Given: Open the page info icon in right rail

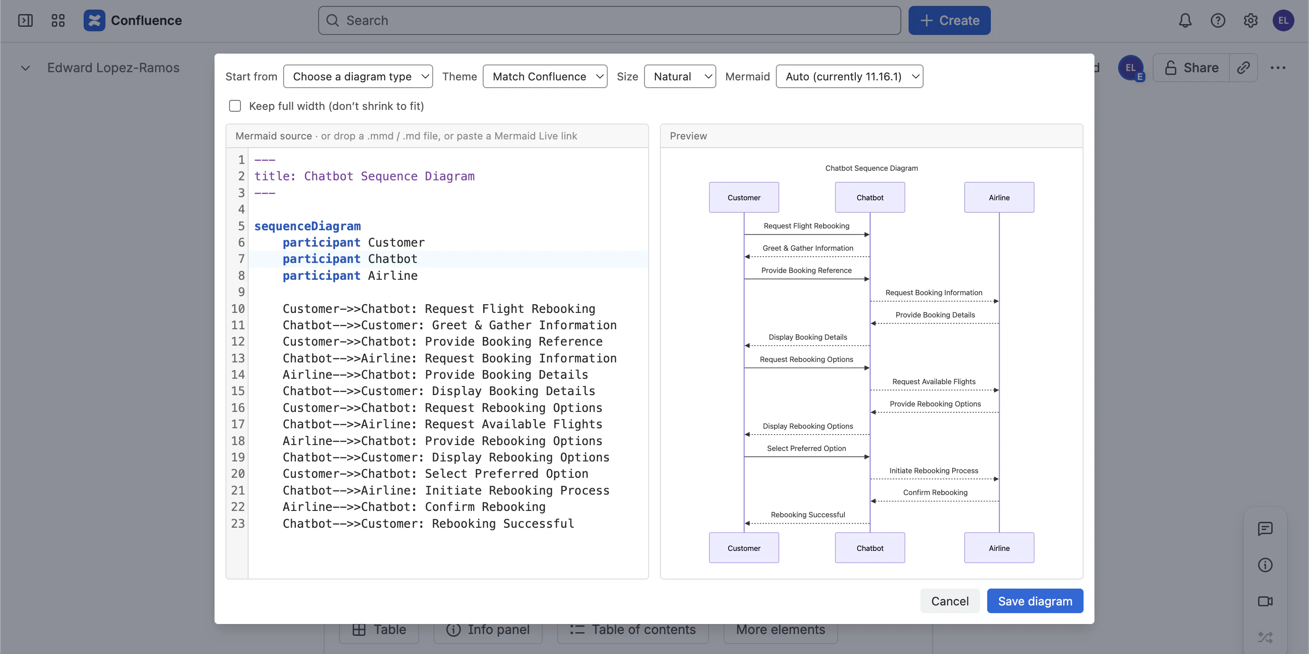Looking at the screenshot, I should point(1265,565).
